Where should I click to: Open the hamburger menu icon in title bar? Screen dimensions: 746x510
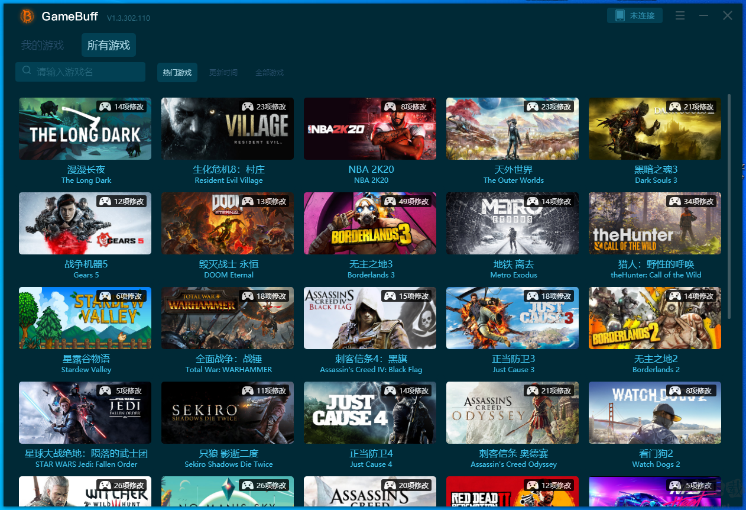680,15
